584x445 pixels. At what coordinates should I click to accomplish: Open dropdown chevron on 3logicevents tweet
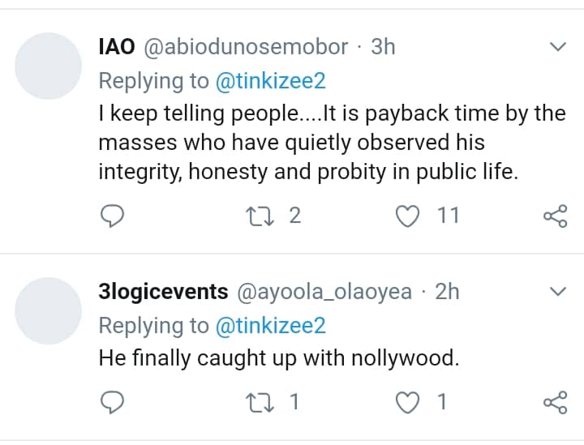pos(557,291)
